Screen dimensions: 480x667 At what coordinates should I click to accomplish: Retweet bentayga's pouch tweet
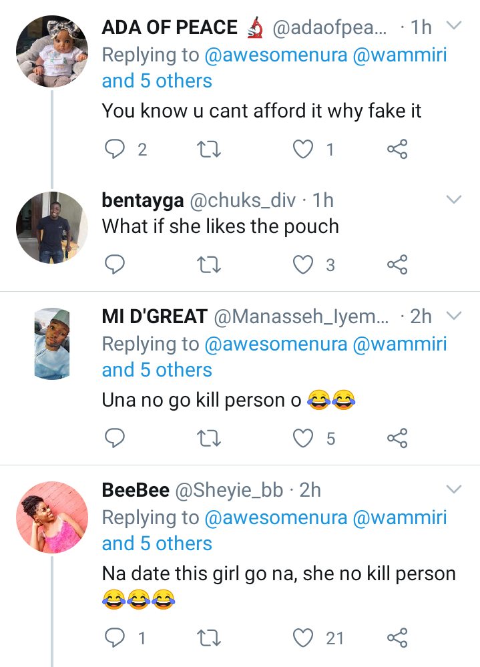pyautogui.click(x=210, y=265)
